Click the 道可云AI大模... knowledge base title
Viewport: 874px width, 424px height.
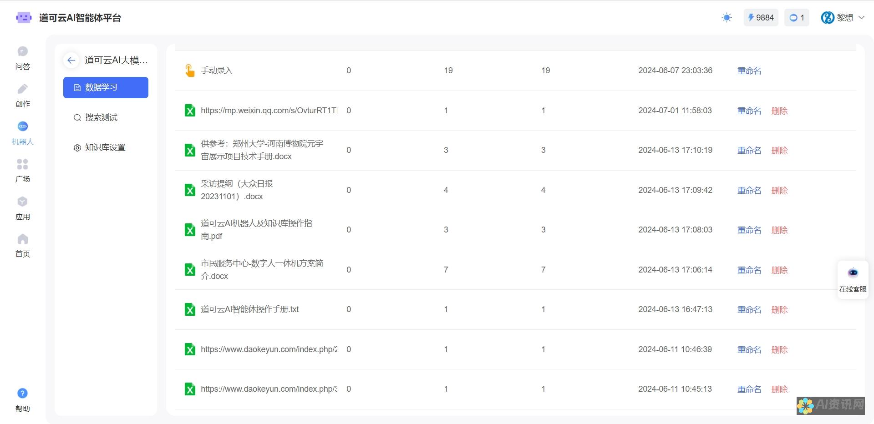click(x=116, y=60)
